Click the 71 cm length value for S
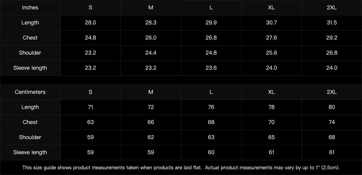 coord(91,107)
